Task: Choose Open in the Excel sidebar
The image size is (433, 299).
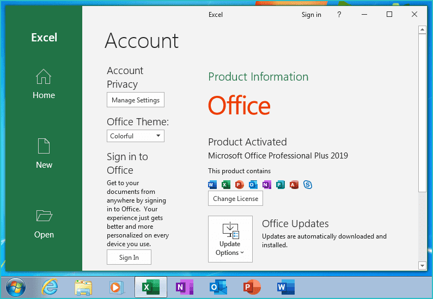Action: click(x=44, y=224)
